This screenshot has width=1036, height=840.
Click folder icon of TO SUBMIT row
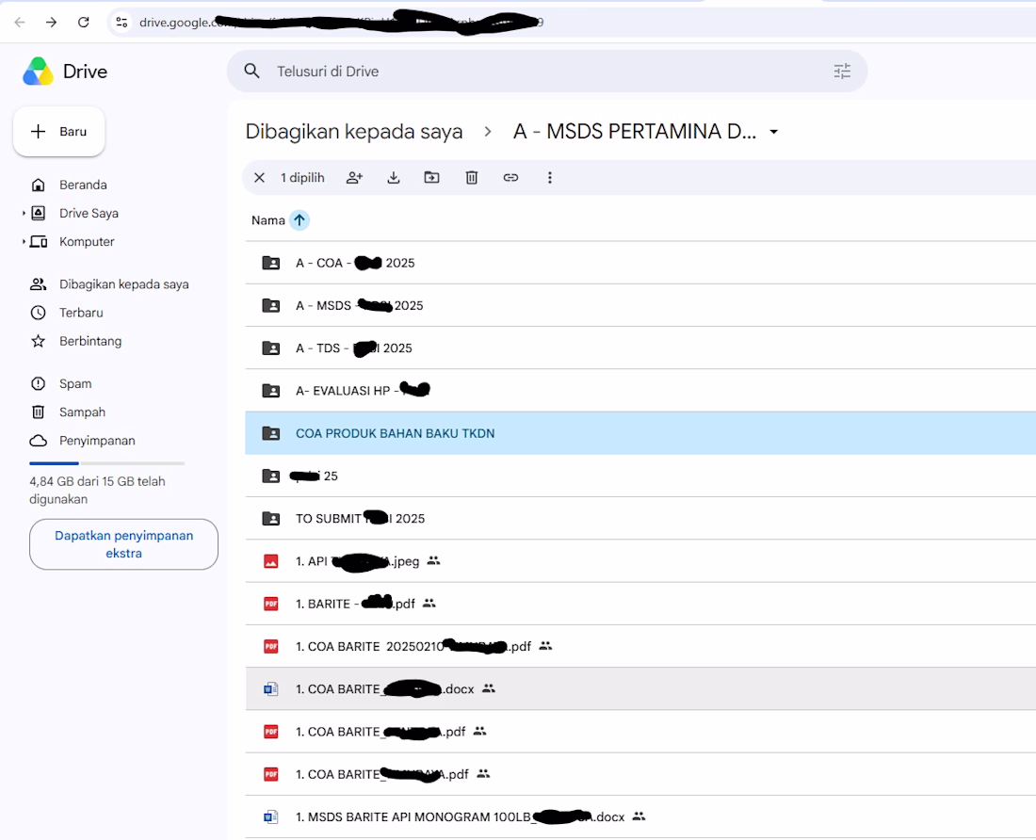coord(271,518)
